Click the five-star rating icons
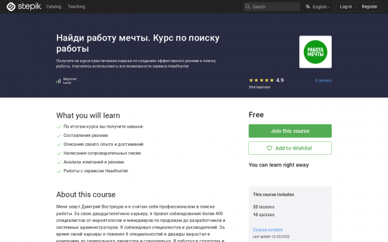Image resolution: width=388 pixels, height=242 pixels. tap(261, 80)
